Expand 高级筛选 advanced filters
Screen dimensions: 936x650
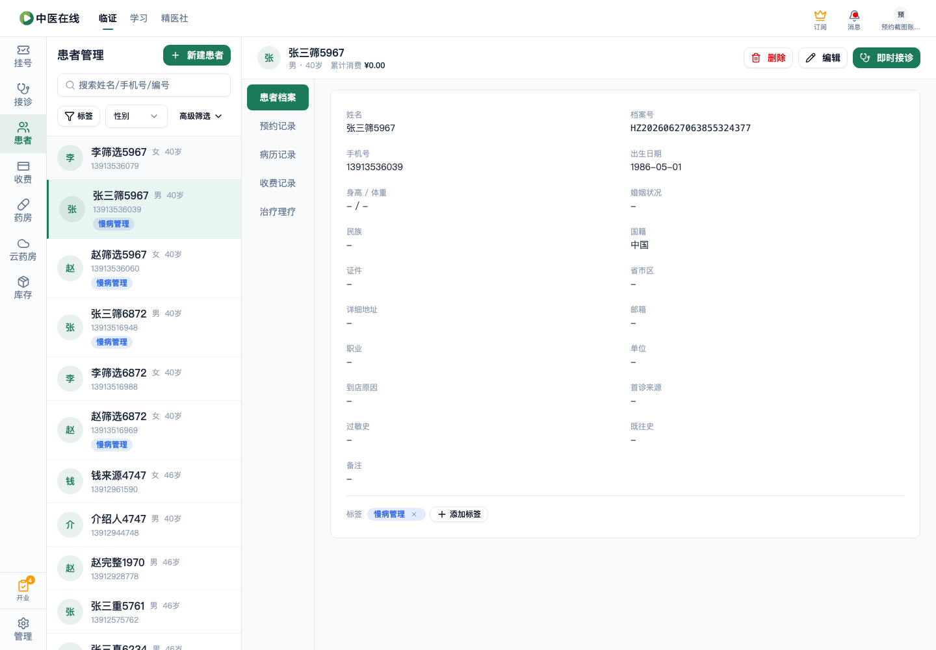coord(201,116)
